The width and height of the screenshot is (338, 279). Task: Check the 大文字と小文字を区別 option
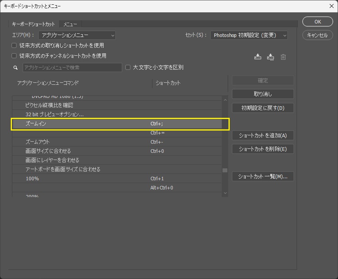128,68
